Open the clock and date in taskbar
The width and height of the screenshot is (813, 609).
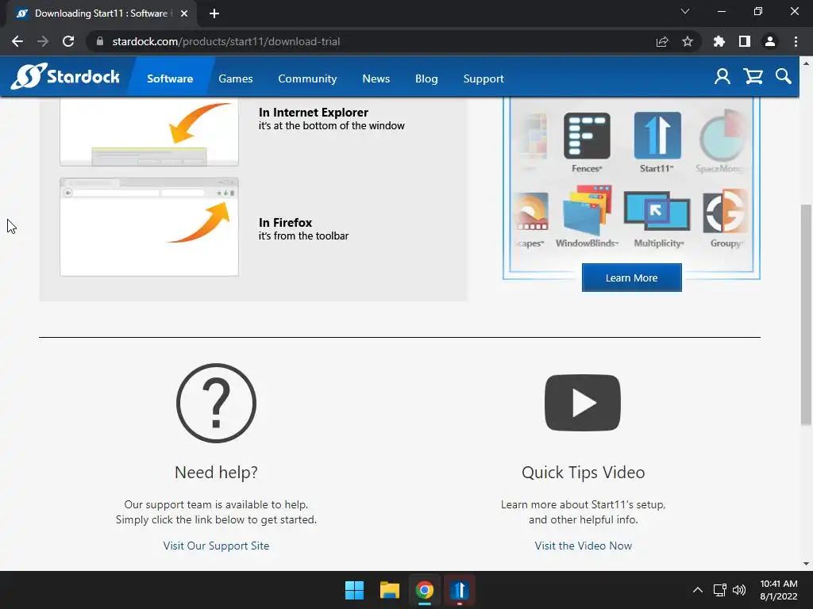point(779,590)
